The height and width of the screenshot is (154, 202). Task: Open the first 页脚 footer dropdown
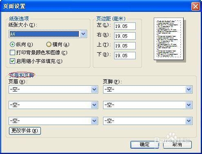click(x=148, y=89)
